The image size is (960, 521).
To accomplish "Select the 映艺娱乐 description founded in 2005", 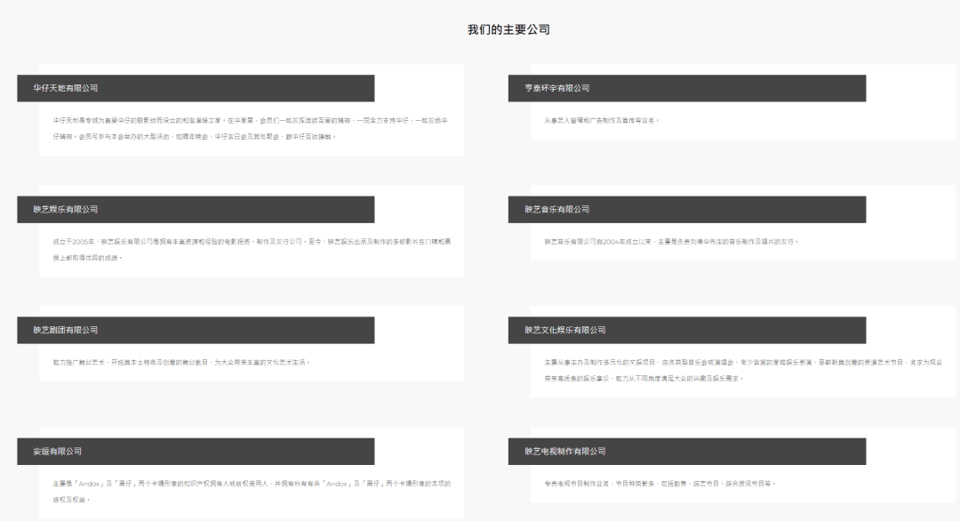I will click(252, 250).
